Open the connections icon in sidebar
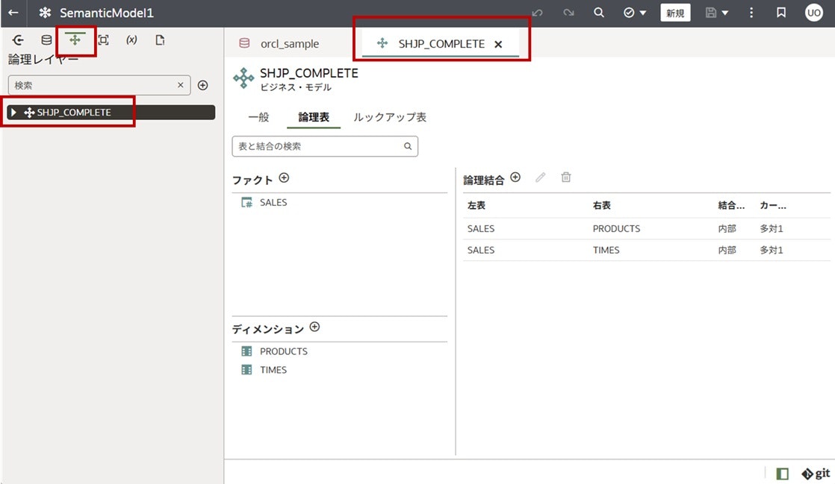Image resolution: width=835 pixels, height=484 pixels. [18, 40]
